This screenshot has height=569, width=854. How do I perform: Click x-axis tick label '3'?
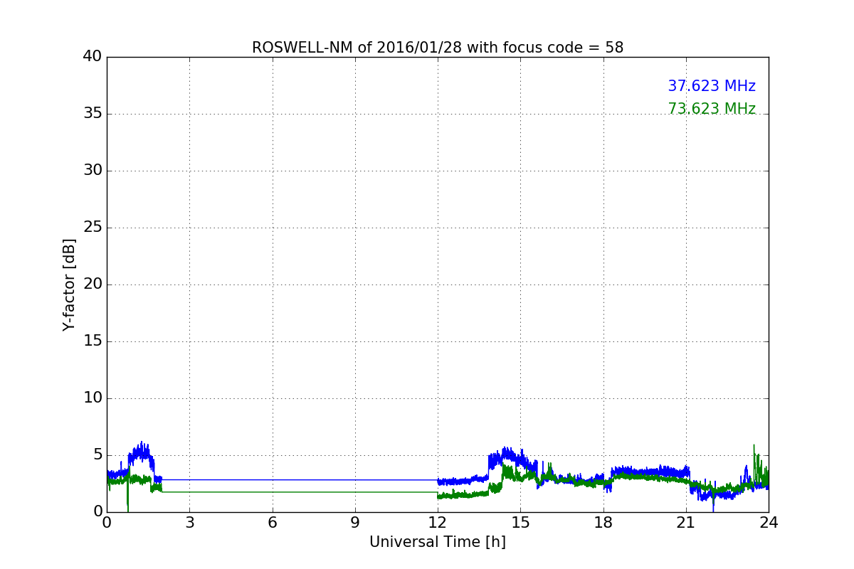click(x=189, y=523)
